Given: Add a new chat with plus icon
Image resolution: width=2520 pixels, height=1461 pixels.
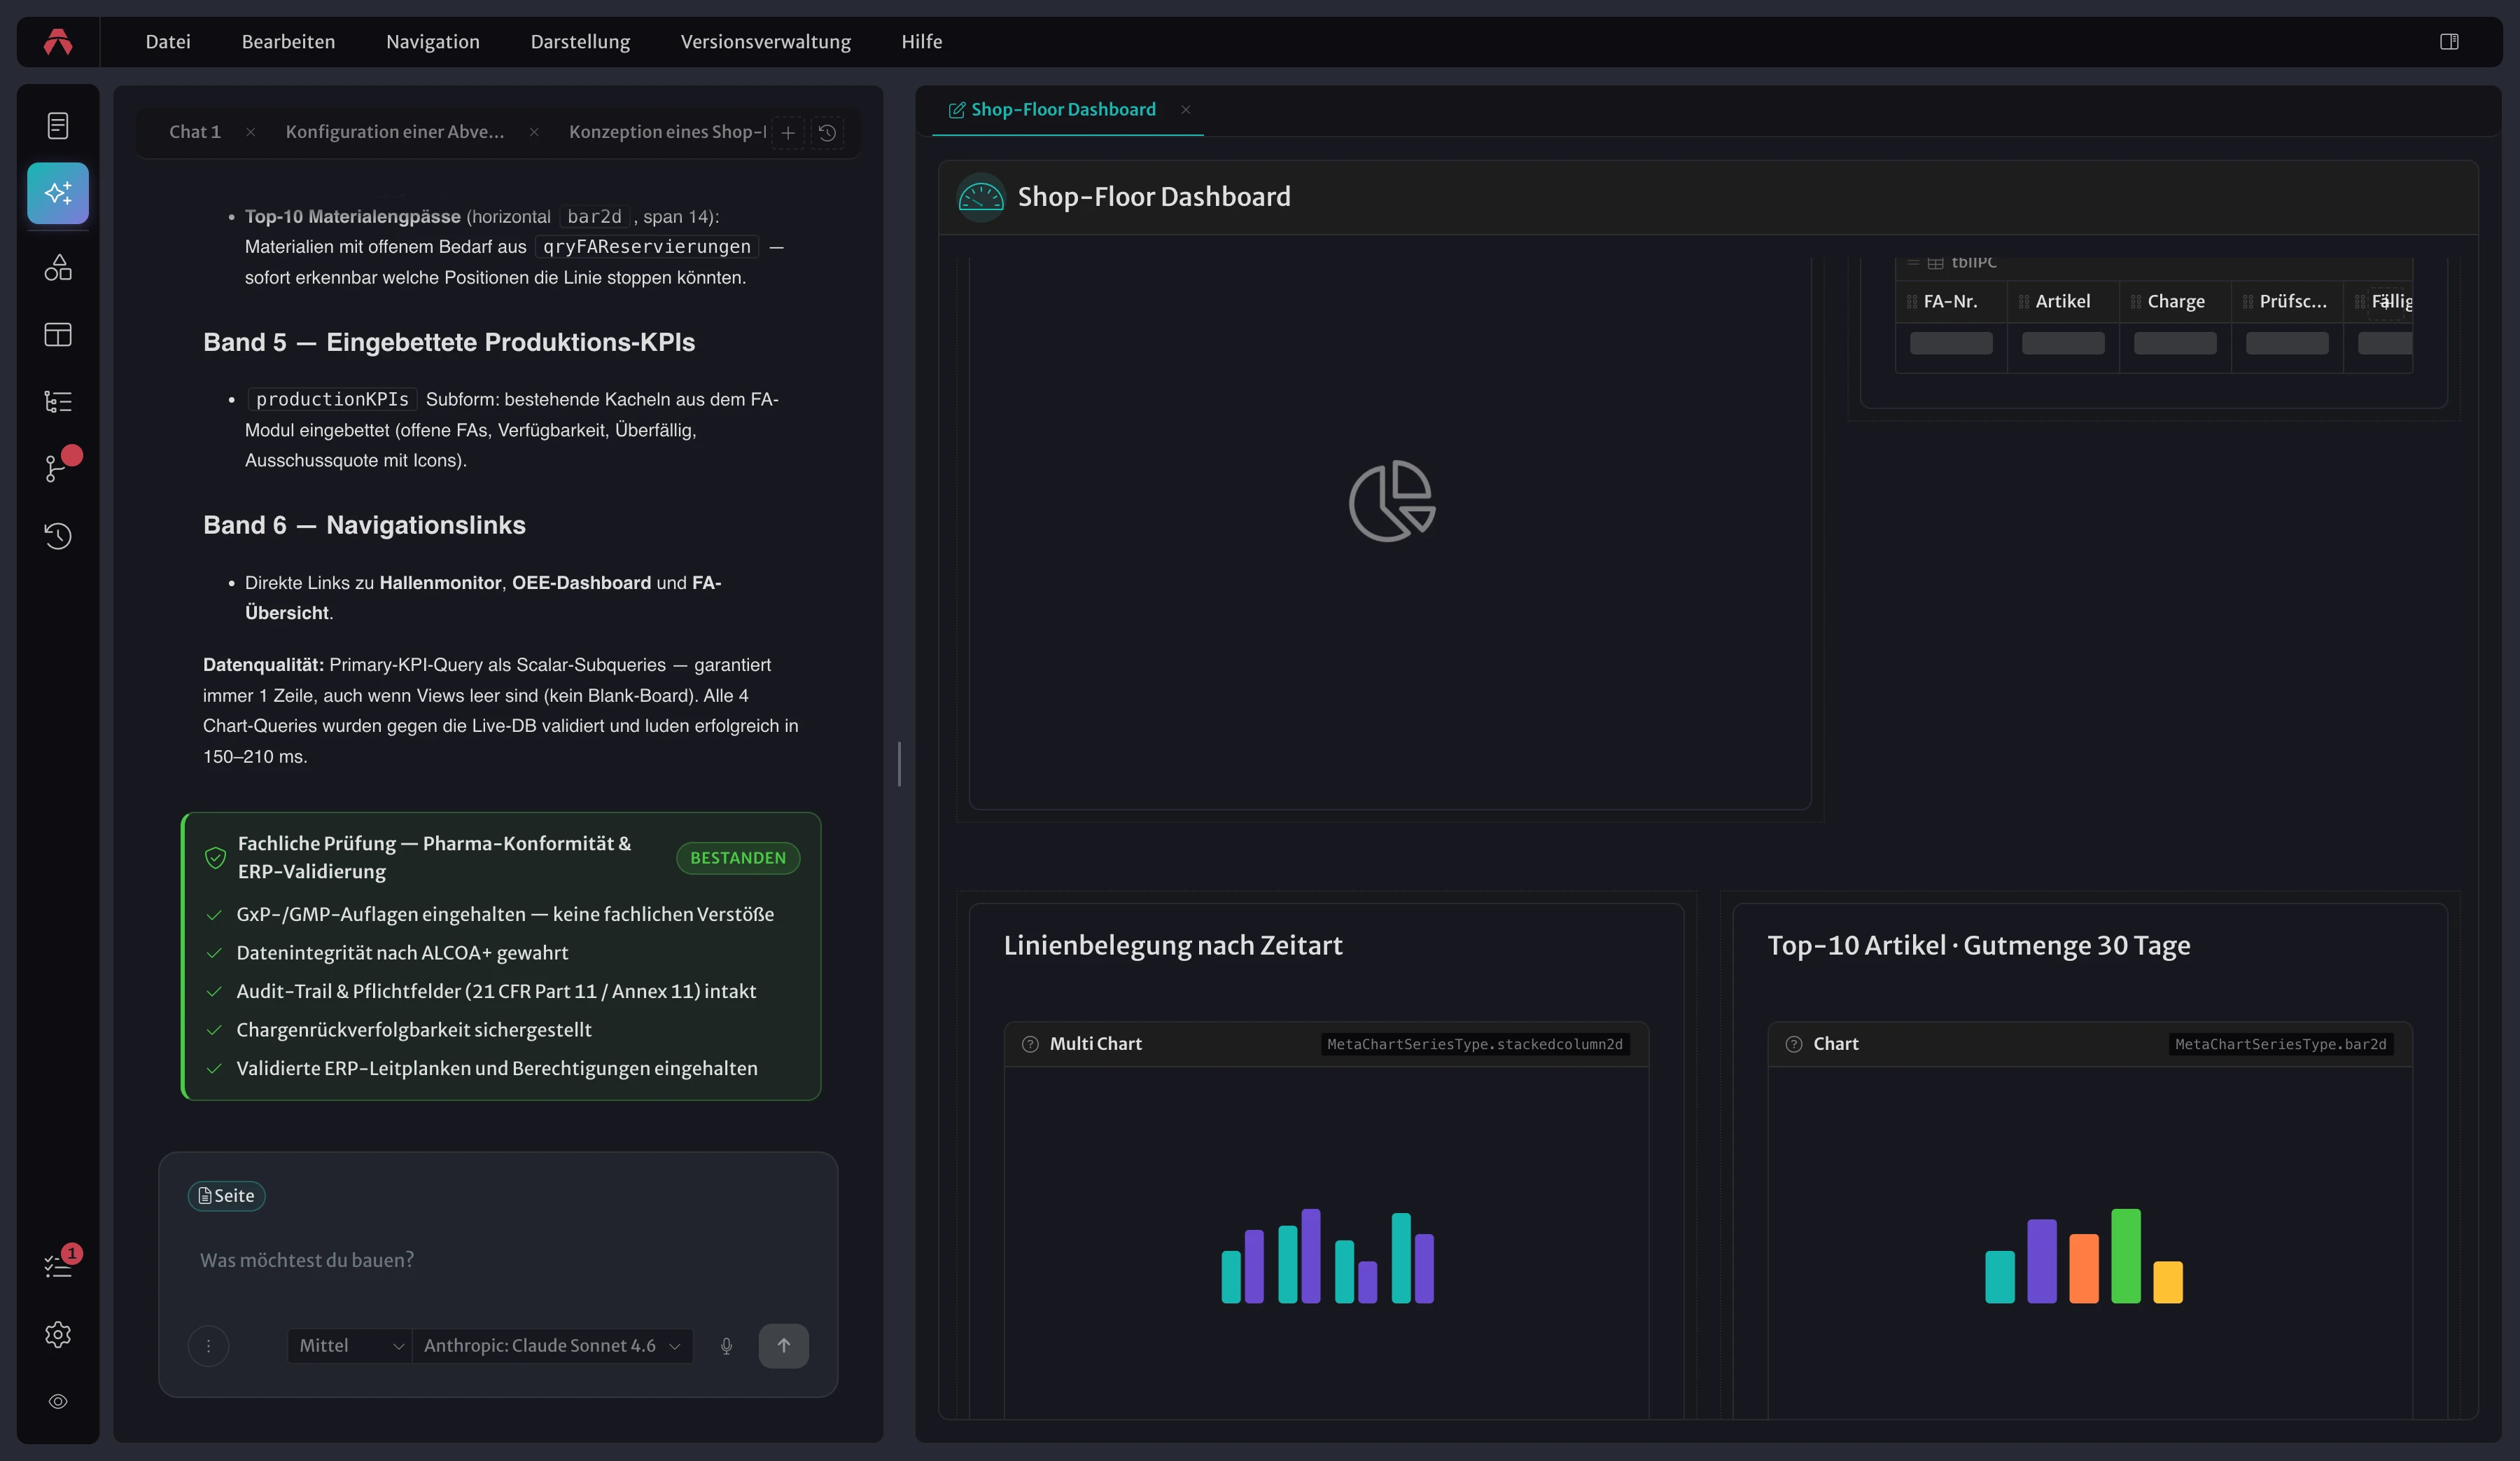Looking at the screenshot, I should click(788, 132).
